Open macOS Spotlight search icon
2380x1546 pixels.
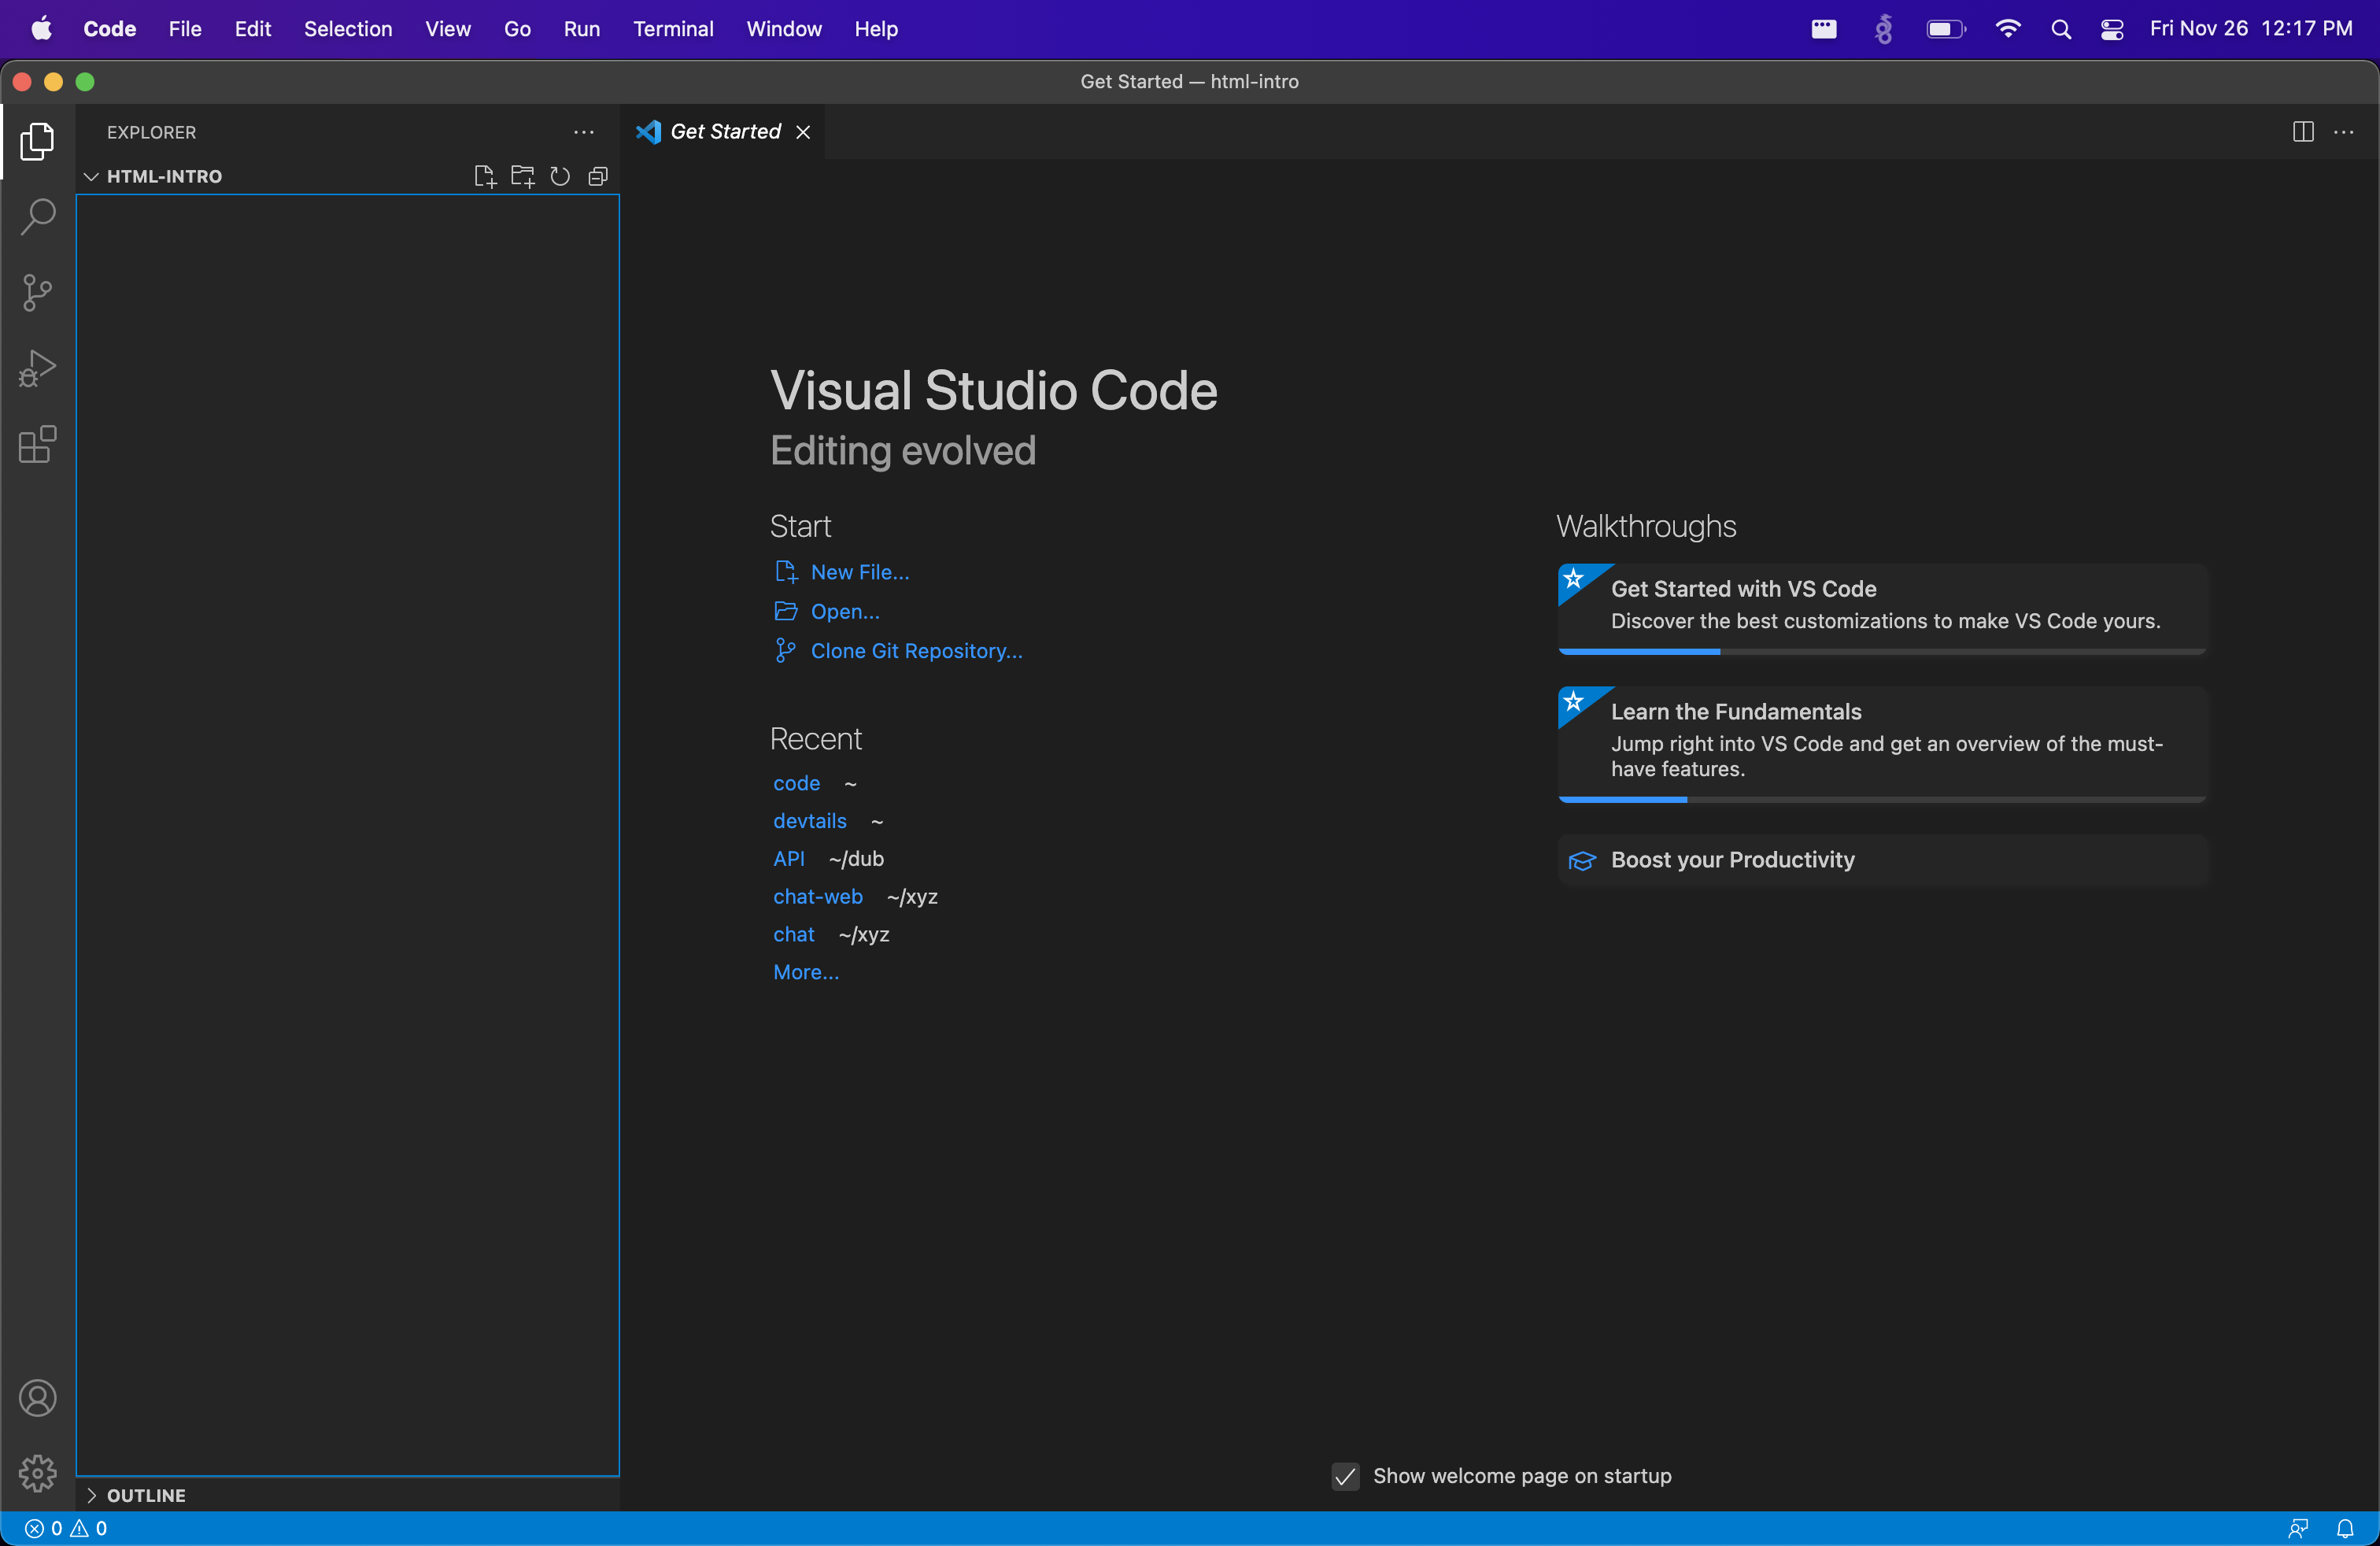[x=2061, y=29]
